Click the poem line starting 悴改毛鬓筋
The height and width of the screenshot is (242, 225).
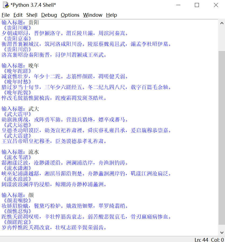[x=54, y=98]
